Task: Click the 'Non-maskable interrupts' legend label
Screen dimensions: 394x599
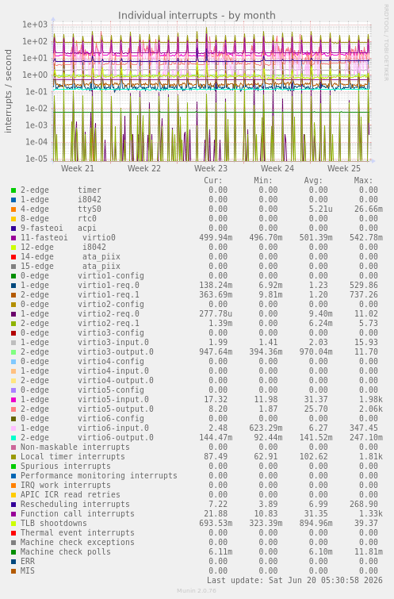Action: pyautogui.click(x=75, y=447)
